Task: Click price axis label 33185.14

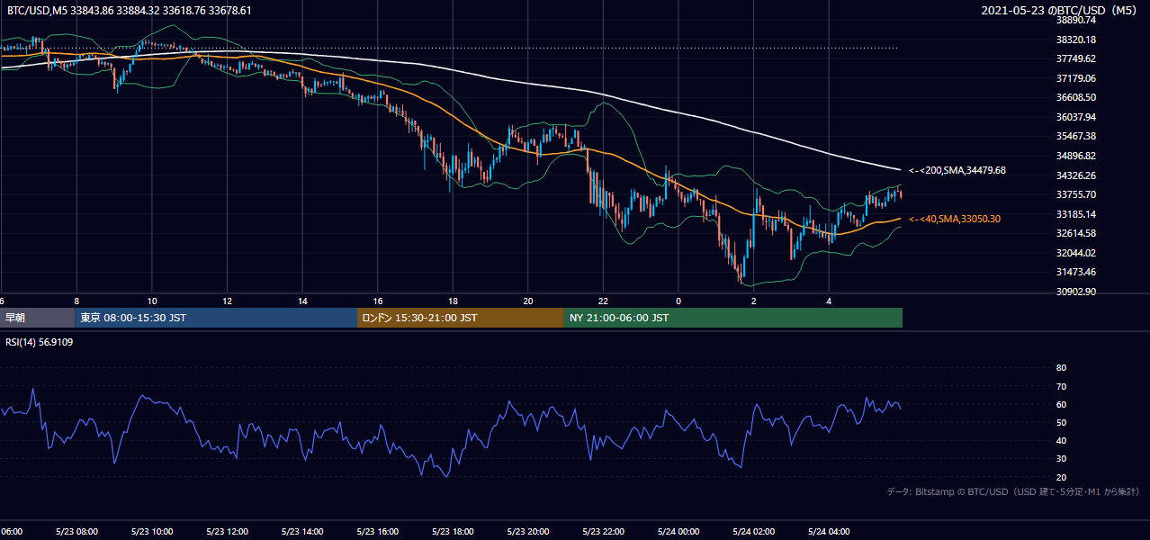Action: pos(1075,214)
